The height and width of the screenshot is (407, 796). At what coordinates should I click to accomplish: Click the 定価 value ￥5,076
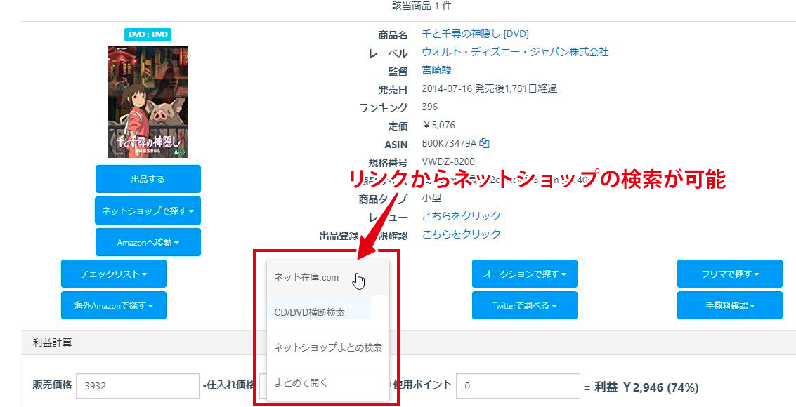[438, 125]
